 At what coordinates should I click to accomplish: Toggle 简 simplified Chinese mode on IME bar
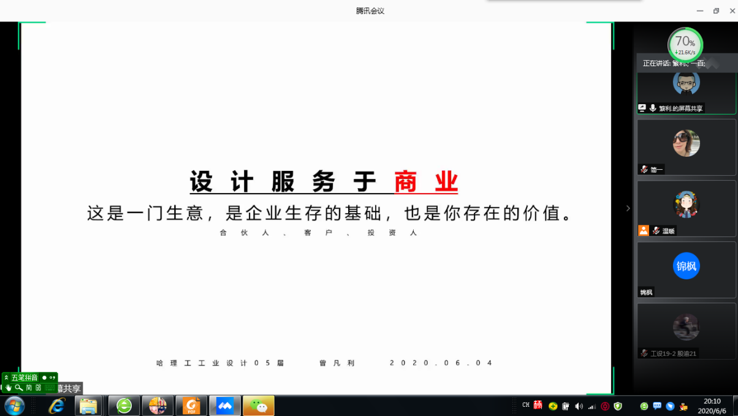pyautogui.click(x=29, y=388)
